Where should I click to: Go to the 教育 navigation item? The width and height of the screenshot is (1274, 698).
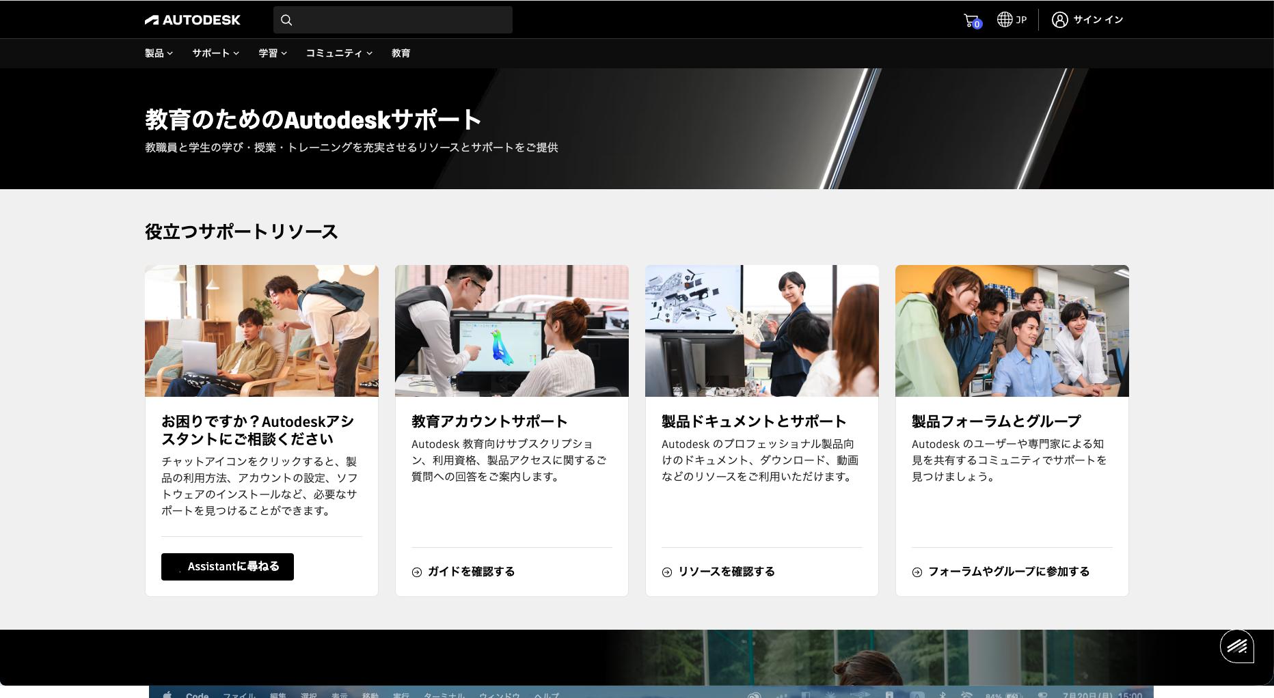(401, 53)
